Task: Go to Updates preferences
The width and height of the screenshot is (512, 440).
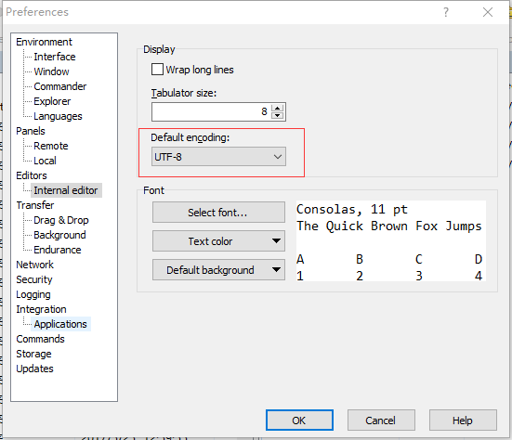Action: [x=34, y=369]
